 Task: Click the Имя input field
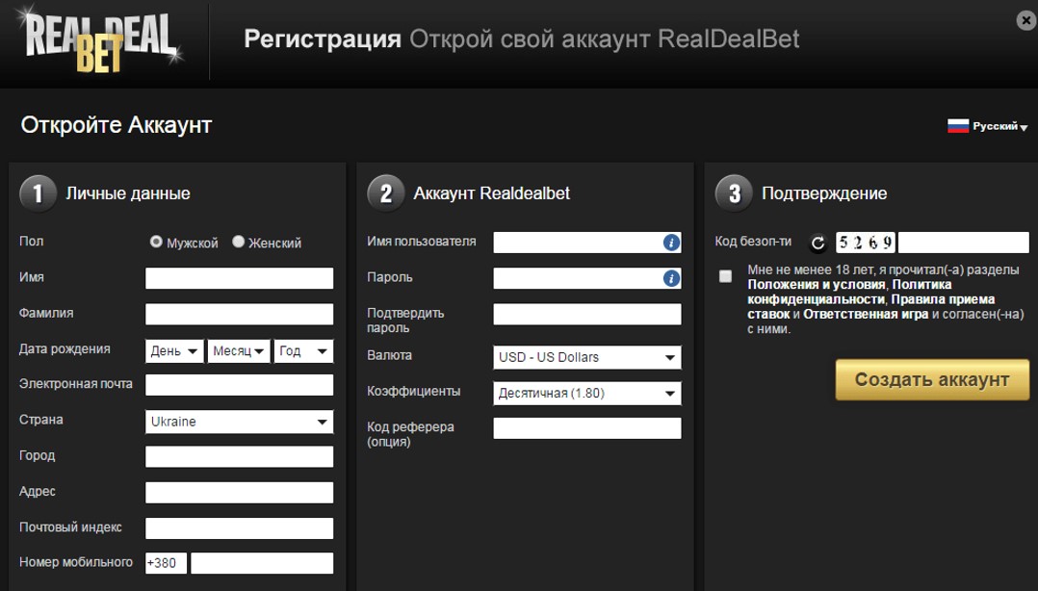click(x=239, y=278)
